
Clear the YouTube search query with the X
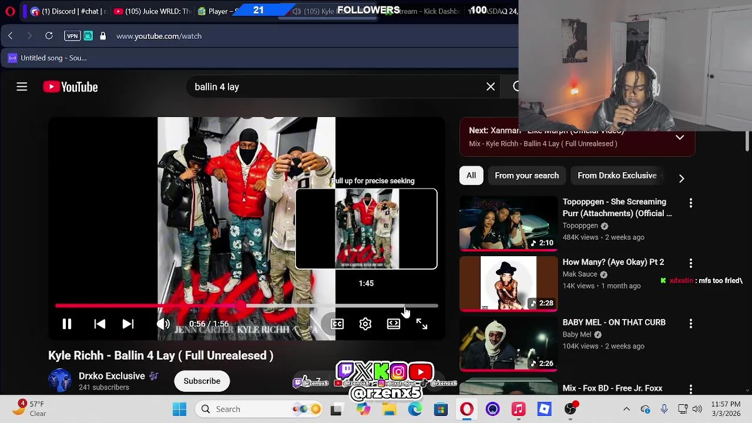coord(491,87)
